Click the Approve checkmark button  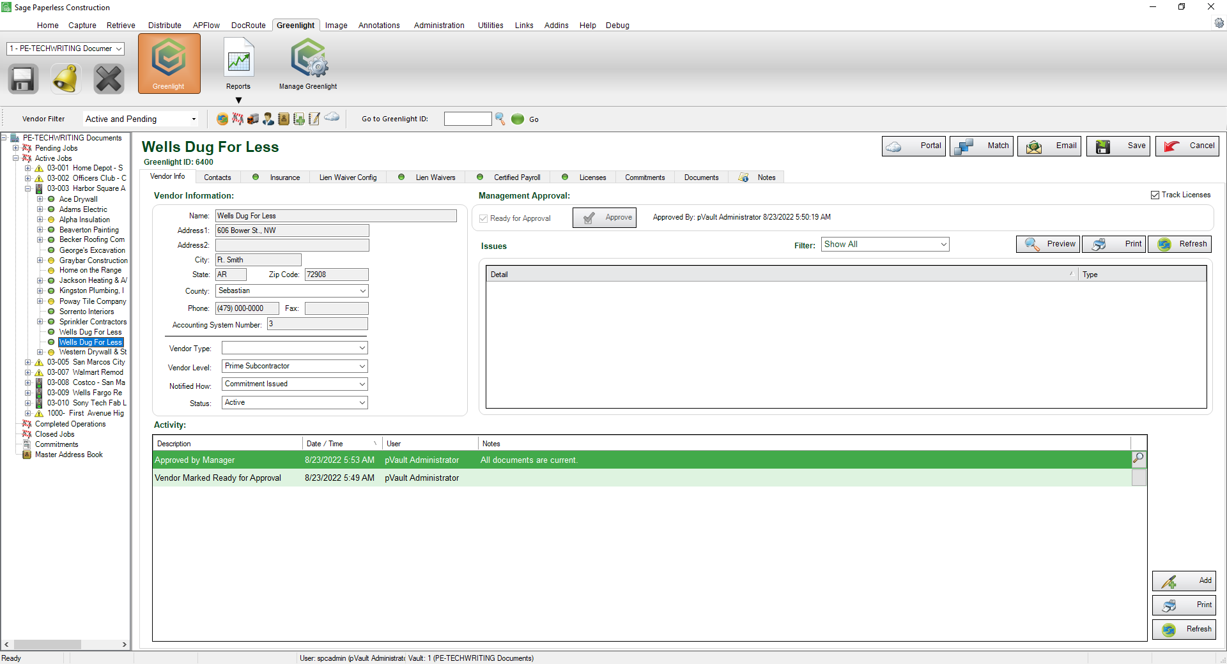tap(605, 218)
